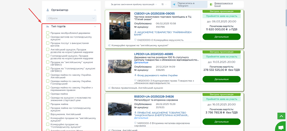The image size is (287, 131).
Task: Click Підписатись в Telegram button
Action: tap(189, 5)
